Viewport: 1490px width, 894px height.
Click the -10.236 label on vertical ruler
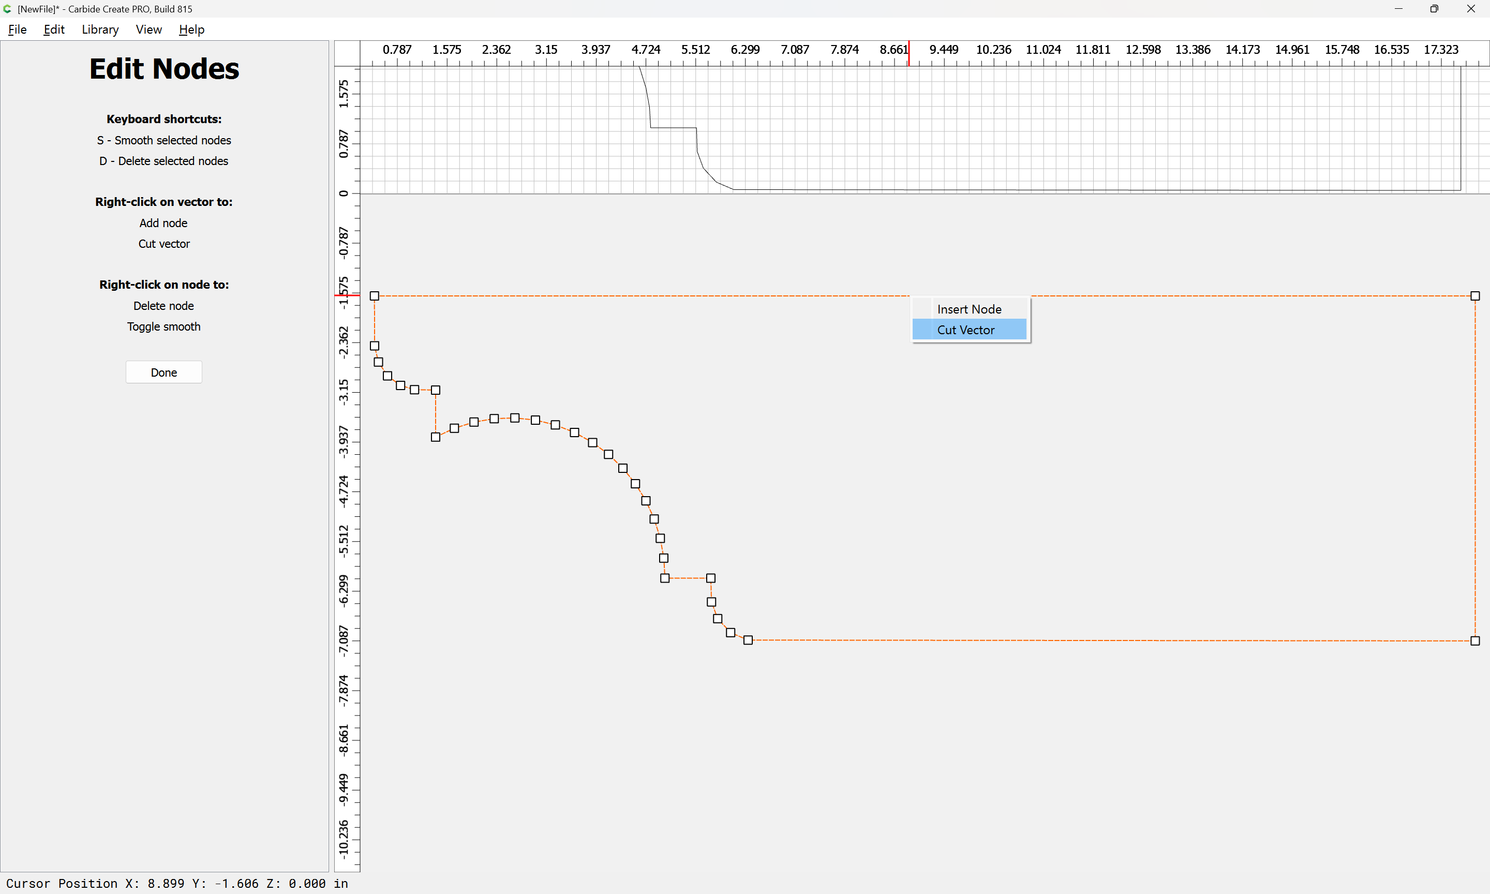(344, 838)
